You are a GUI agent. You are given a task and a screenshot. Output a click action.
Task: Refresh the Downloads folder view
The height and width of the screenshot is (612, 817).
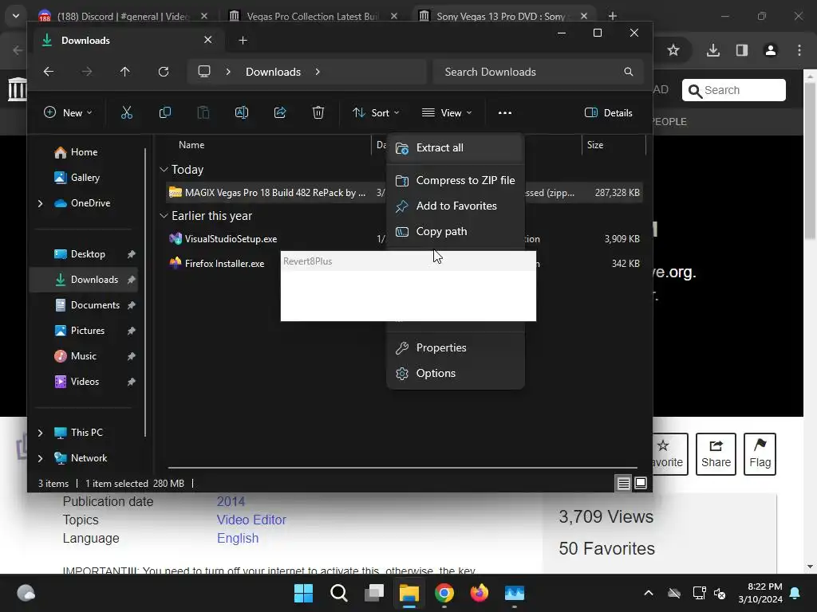click(x=163, y=71)
